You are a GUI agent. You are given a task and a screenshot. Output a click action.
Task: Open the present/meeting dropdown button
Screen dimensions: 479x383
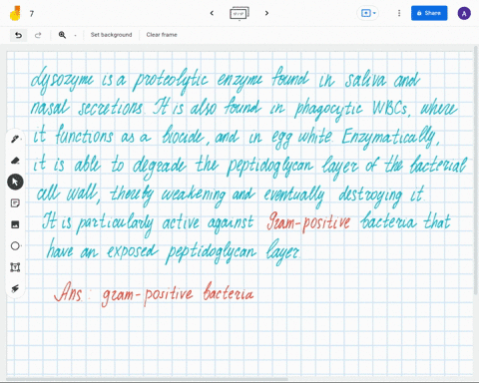368,13
